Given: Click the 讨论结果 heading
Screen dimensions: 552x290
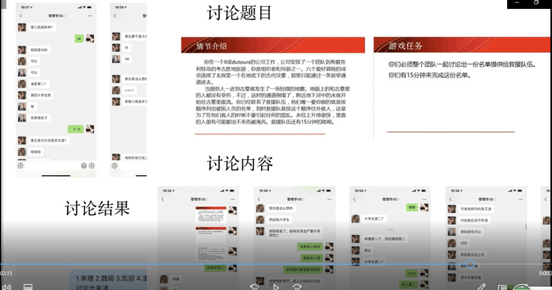Looking at the screenshot, I should (x=97, y=208).
